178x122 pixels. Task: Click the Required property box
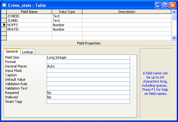[88, 93]
